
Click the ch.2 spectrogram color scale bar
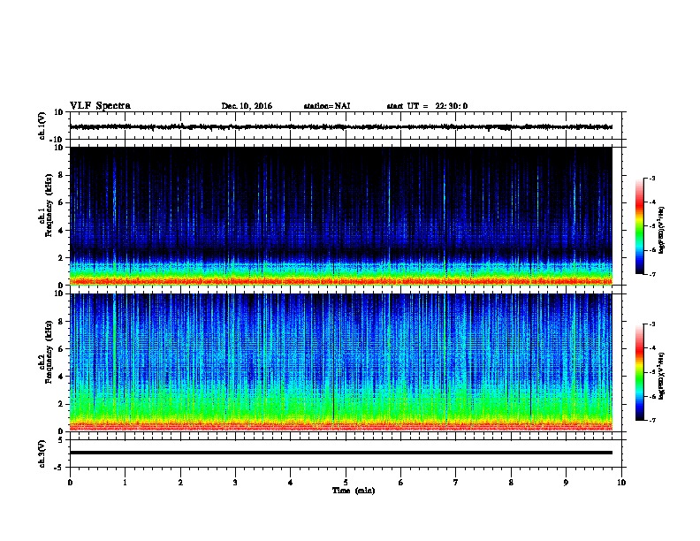pos(639,372)
